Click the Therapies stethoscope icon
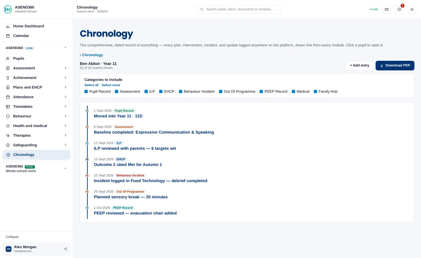421x258 pixels. click(8, 136)
